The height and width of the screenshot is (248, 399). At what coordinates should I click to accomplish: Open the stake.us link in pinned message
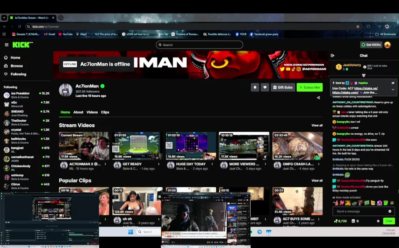(x=366, y=89)
